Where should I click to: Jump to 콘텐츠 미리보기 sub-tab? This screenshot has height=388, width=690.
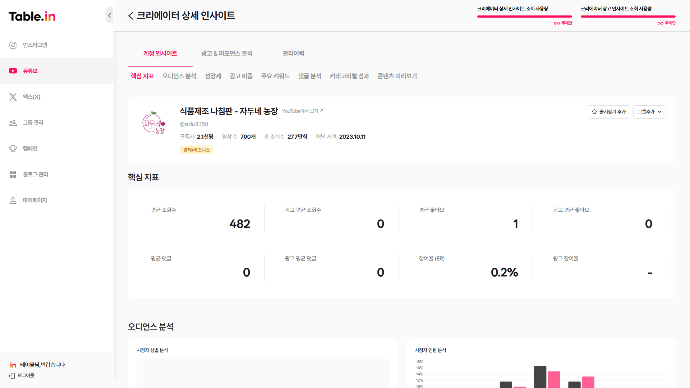tap(397, 76)
